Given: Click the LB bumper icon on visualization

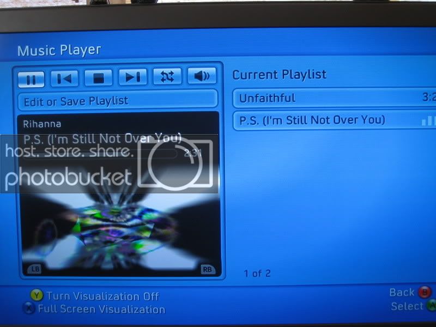Looking at the screenshot, I should 35,269.
